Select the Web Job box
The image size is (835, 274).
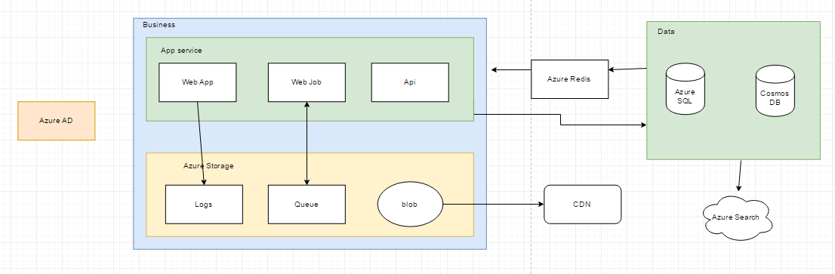click(x=307, y=82)
